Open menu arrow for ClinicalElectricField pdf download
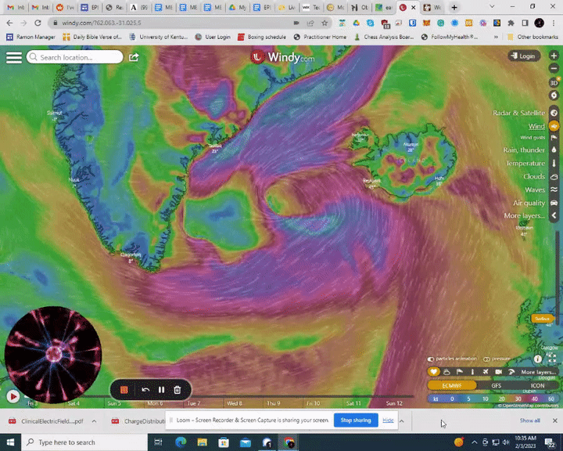 [93, 421]
